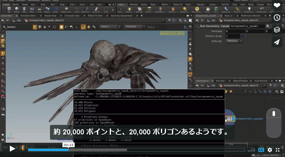
Task: Open the persp1 viewport menu
Action: [166, 33]
